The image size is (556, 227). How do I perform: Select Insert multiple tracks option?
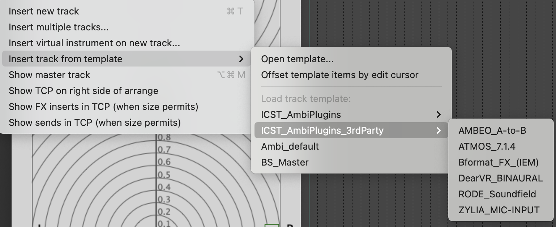pyautogui.click(x=59, y=27)
